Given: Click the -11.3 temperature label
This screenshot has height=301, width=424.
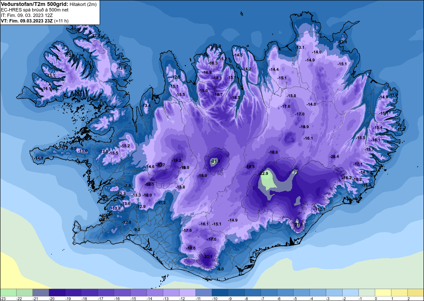Looking at the screenshot, I should point(367,185).
